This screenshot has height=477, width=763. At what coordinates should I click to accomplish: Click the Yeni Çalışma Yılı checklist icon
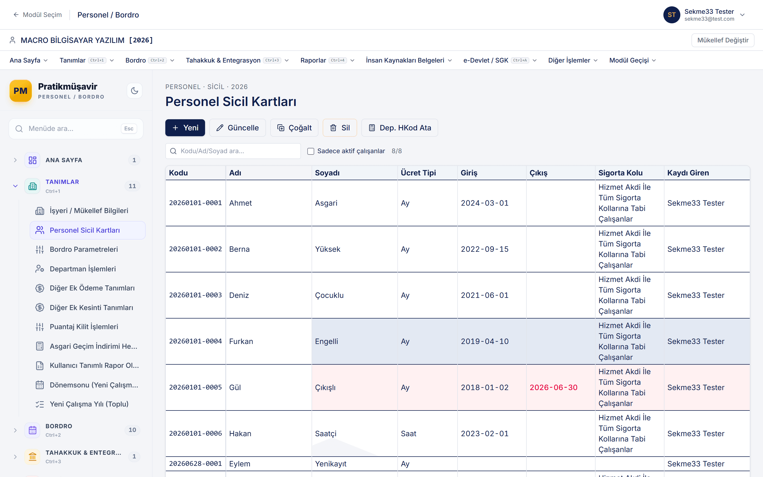(40, 404)
